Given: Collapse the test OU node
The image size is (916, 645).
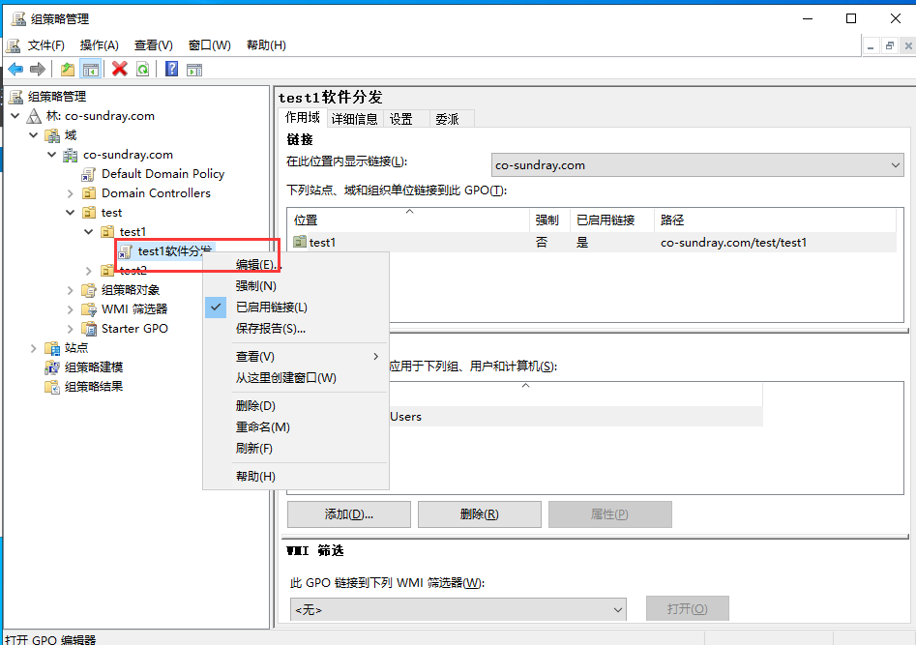Looking at the screenshot, I should pos(70,213).
